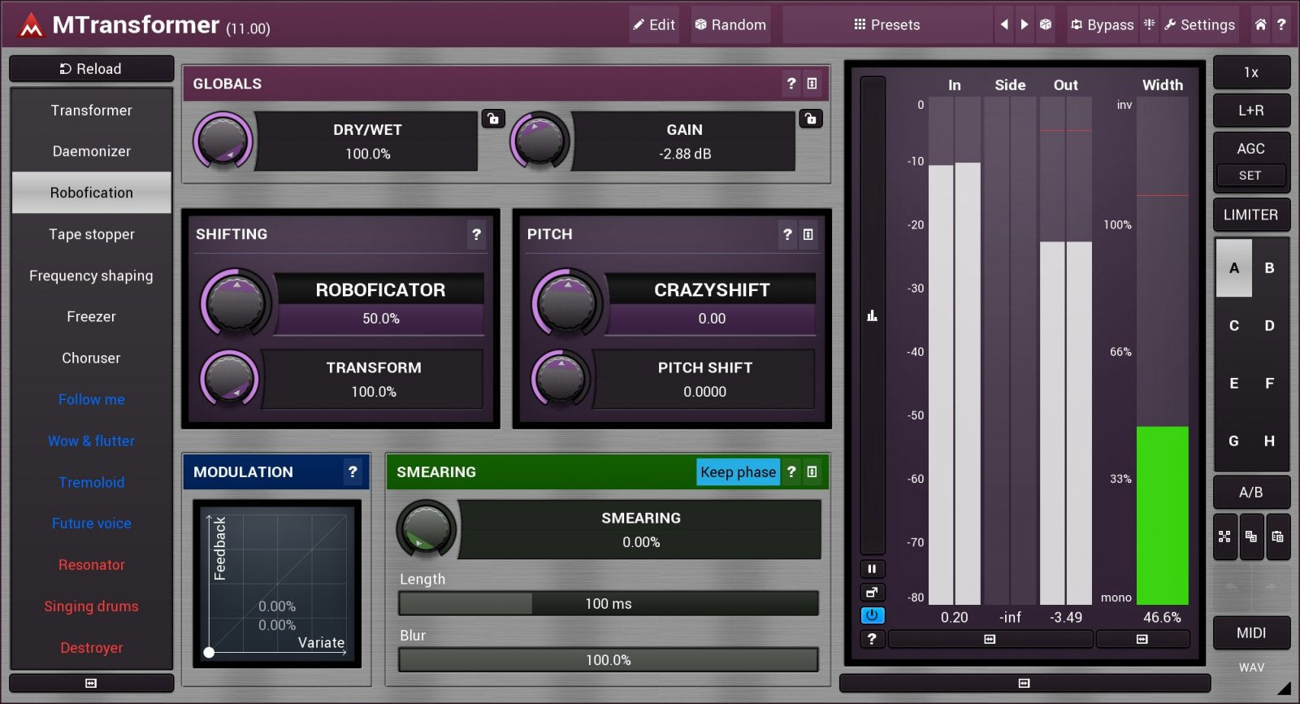
Task: Click the DRY/WET knob
Action: pos(223,141)
